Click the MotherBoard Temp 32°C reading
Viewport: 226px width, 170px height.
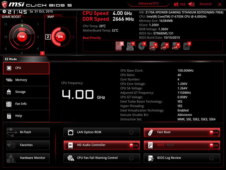tap(100, 30)
